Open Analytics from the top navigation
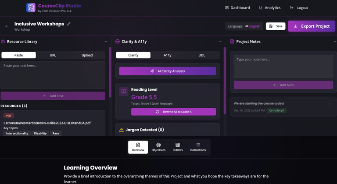 270,8
